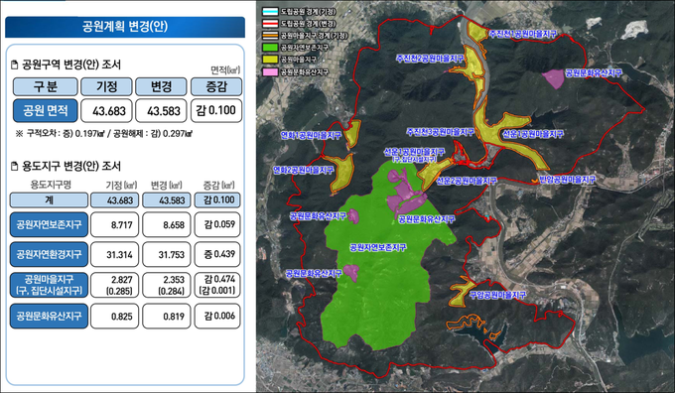675x393 pixels.
Task: Select the 공원마을지구 (구, 집단시설지구) row label
Action: [49, 285]
